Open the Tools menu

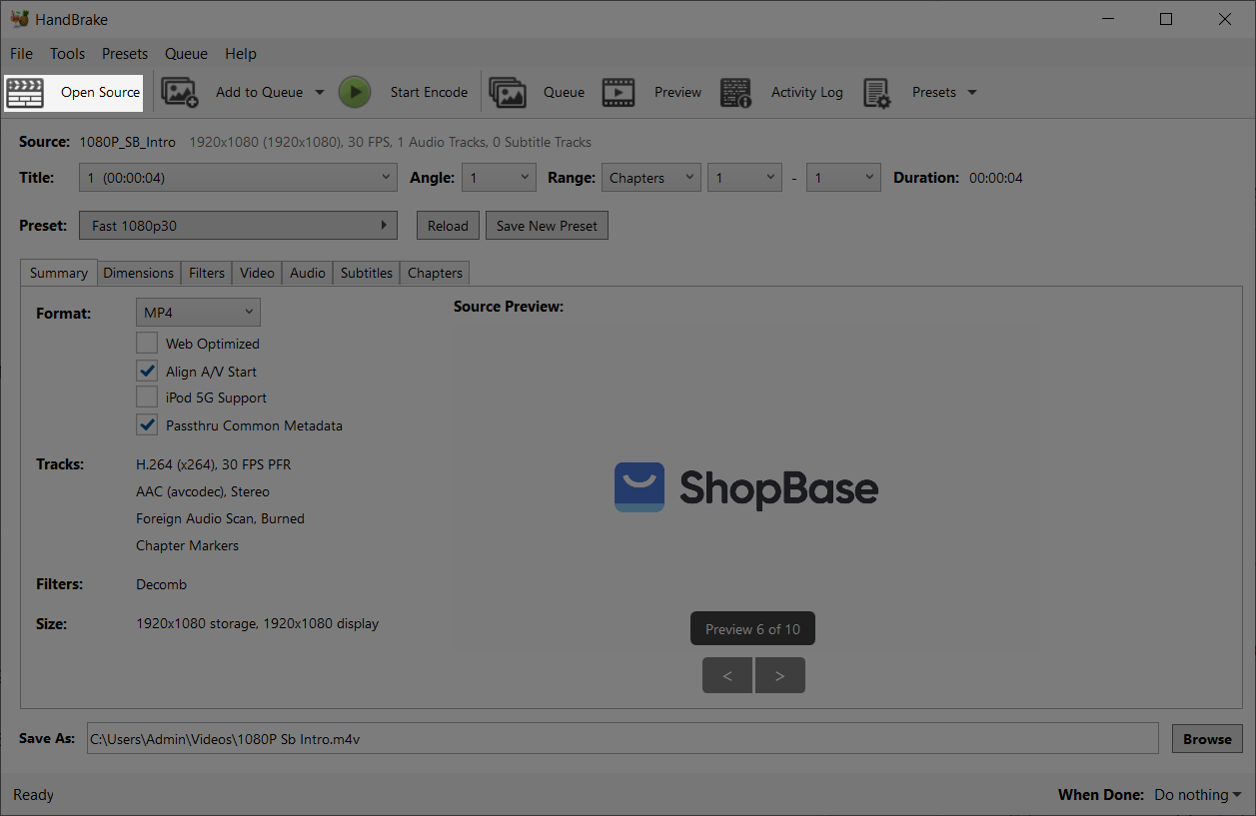tap(68, 54)
